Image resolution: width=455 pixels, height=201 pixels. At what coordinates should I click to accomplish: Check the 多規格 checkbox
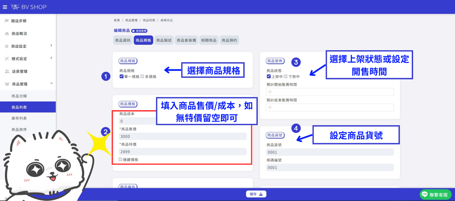[142, 77]
